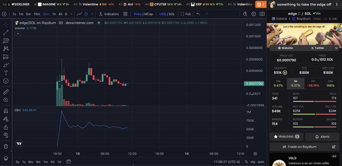Open the Indicators dialog

click(109, 14)
